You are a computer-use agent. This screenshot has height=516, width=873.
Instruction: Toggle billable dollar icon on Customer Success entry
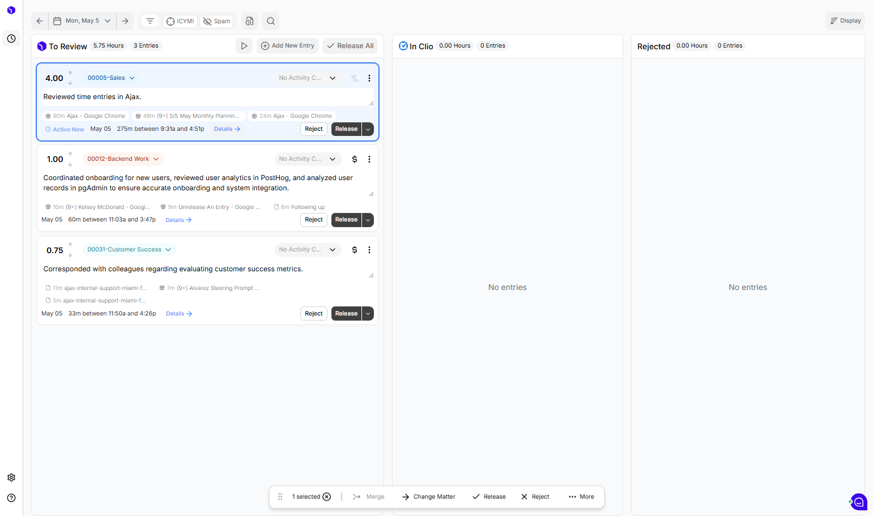pos(355,250)
